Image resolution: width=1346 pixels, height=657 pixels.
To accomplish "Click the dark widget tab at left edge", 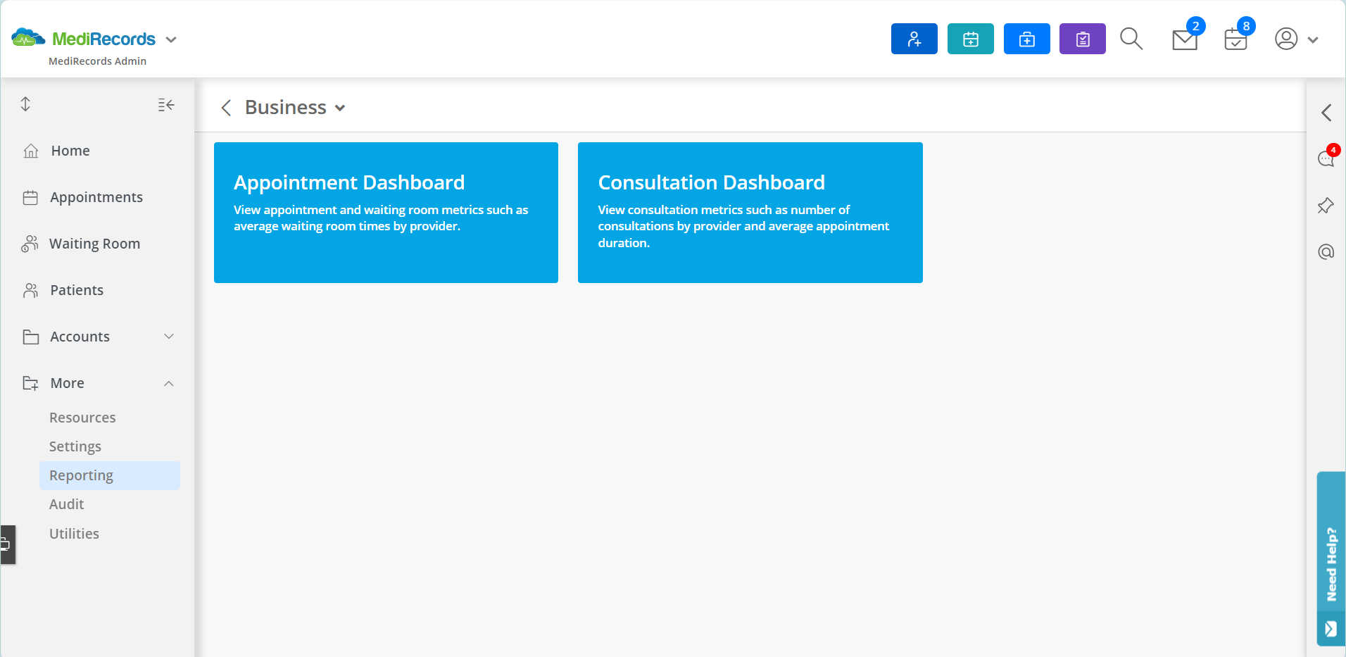I will point(7,544).
